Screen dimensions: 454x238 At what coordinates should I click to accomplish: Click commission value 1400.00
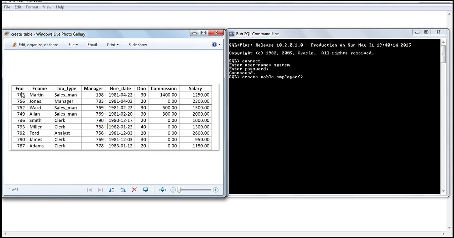(x=168, y=95)
